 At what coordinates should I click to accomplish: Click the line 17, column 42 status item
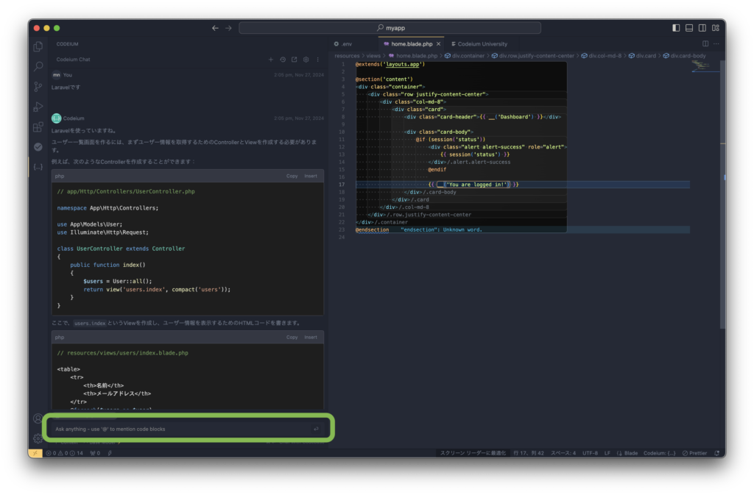529,453
